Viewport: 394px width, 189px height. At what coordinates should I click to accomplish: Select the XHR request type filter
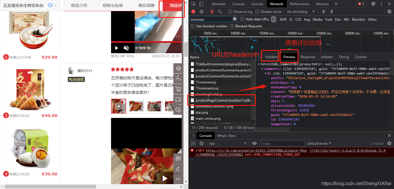(283, 19)
